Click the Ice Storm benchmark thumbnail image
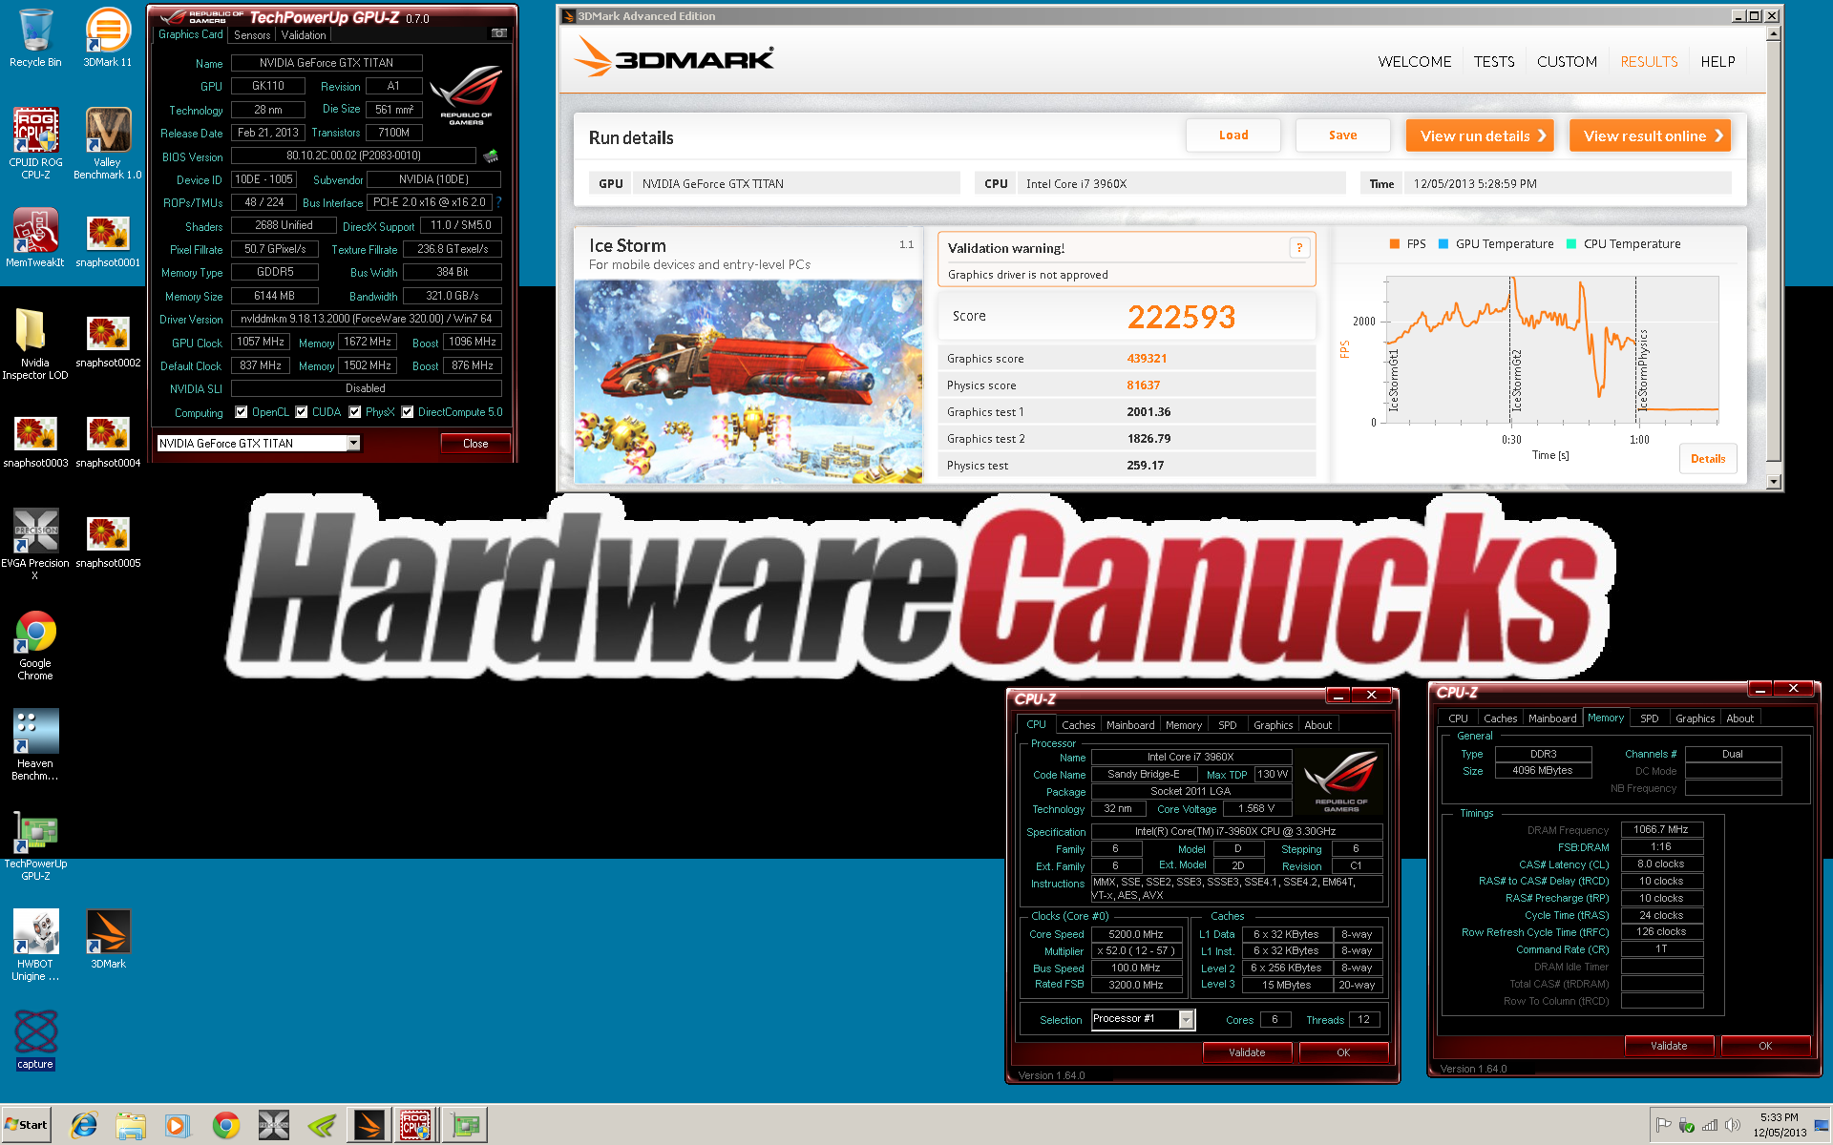 [748, 382]
